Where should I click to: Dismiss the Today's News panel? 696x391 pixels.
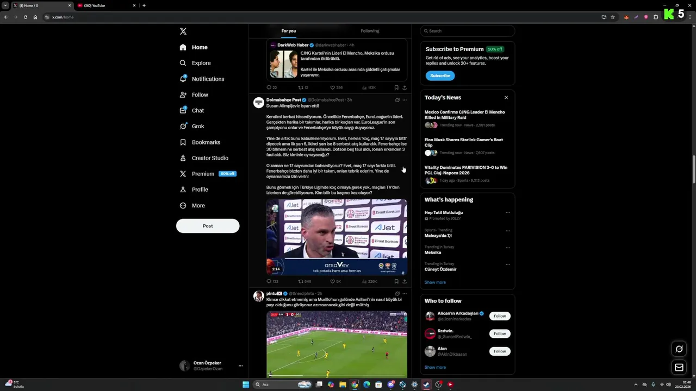coord(506,98)
